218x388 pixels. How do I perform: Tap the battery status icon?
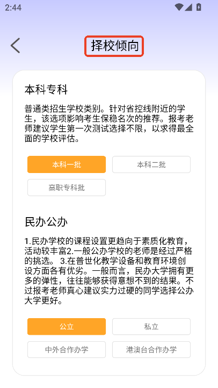pyautogui.click(x=199, y=7)
